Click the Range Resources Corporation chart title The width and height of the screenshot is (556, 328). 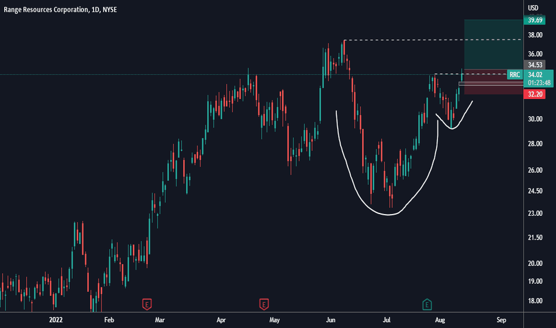[x=60, y=10]
